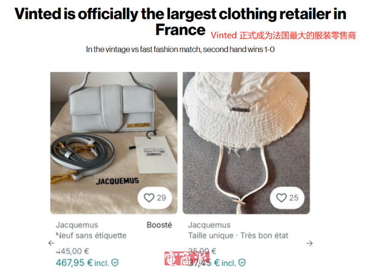The width and height of the screenshot is (374, 276).
Task: Click the vintage vs fast fashion subtitle
Action: (x=180, y=49)
